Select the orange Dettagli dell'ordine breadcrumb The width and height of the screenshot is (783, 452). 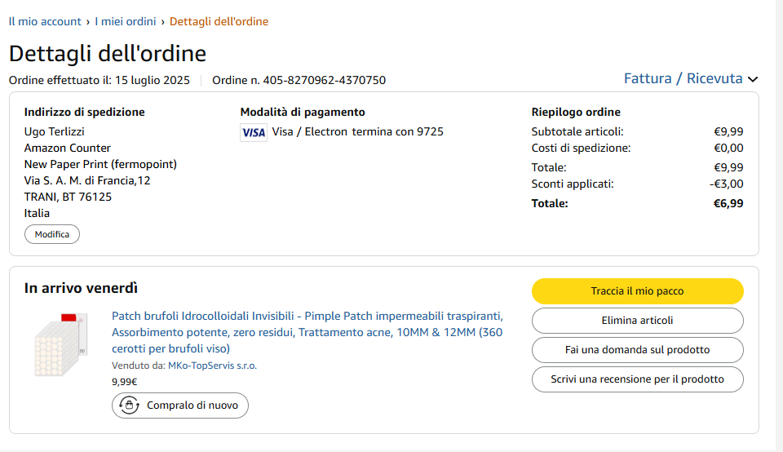tap(219, 21)
